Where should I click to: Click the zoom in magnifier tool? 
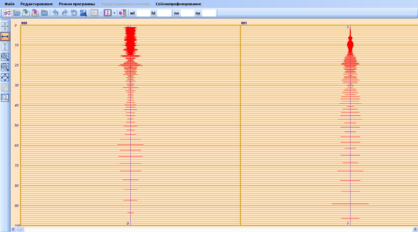[x=5, y=57]
